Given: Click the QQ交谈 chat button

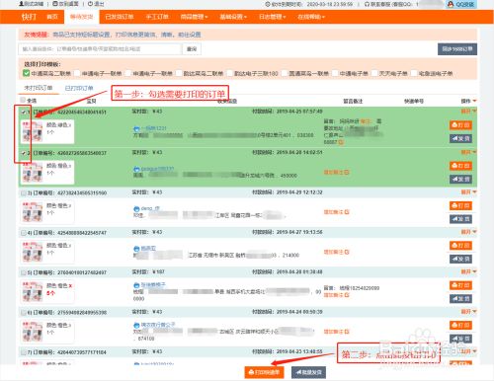Looking at the screenshot, I should (x=461, y=4).
